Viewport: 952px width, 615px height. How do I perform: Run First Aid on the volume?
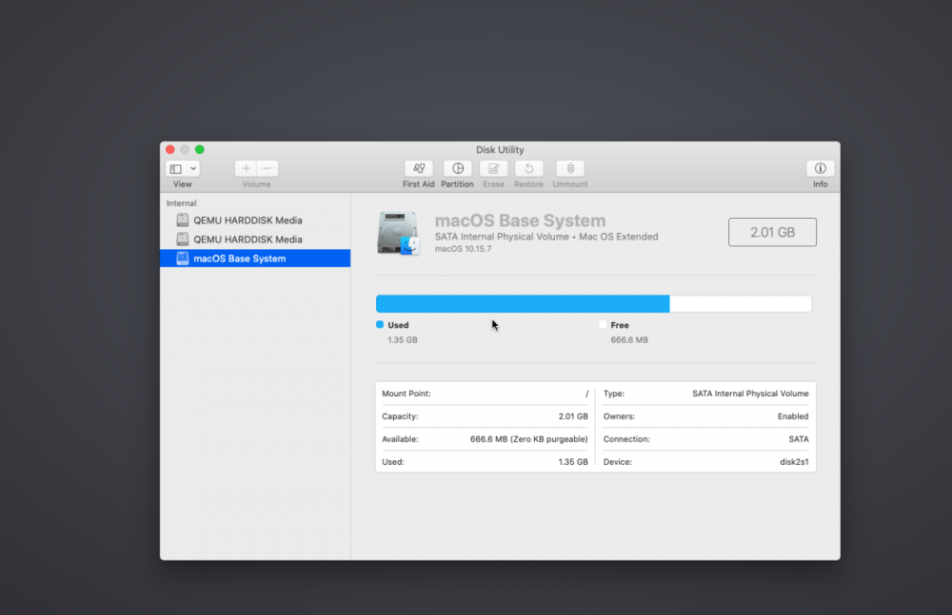click(x=418, y=168)
